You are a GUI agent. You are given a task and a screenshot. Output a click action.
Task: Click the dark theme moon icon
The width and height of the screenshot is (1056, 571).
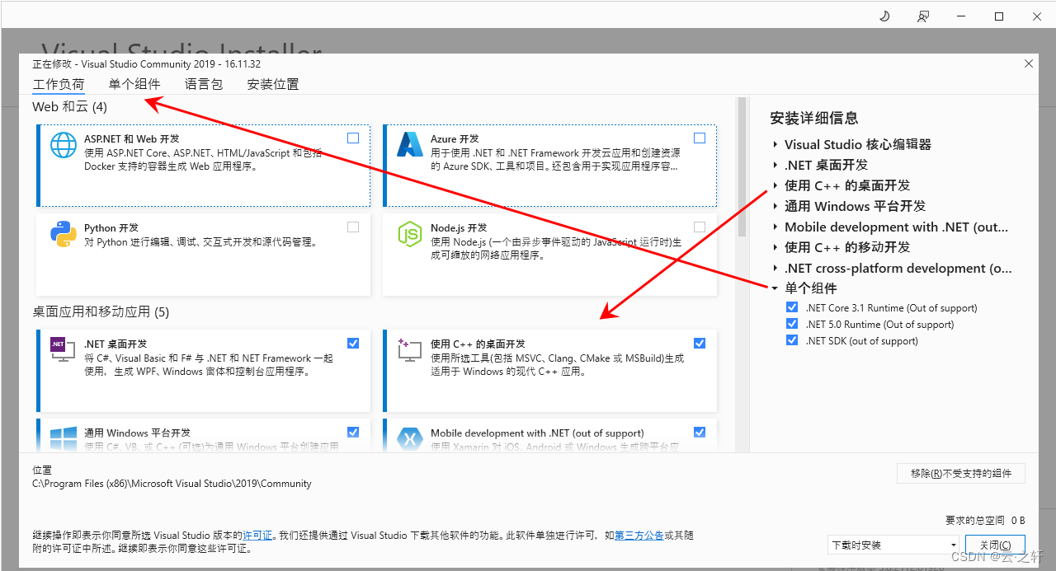click(x=884, y=16)
